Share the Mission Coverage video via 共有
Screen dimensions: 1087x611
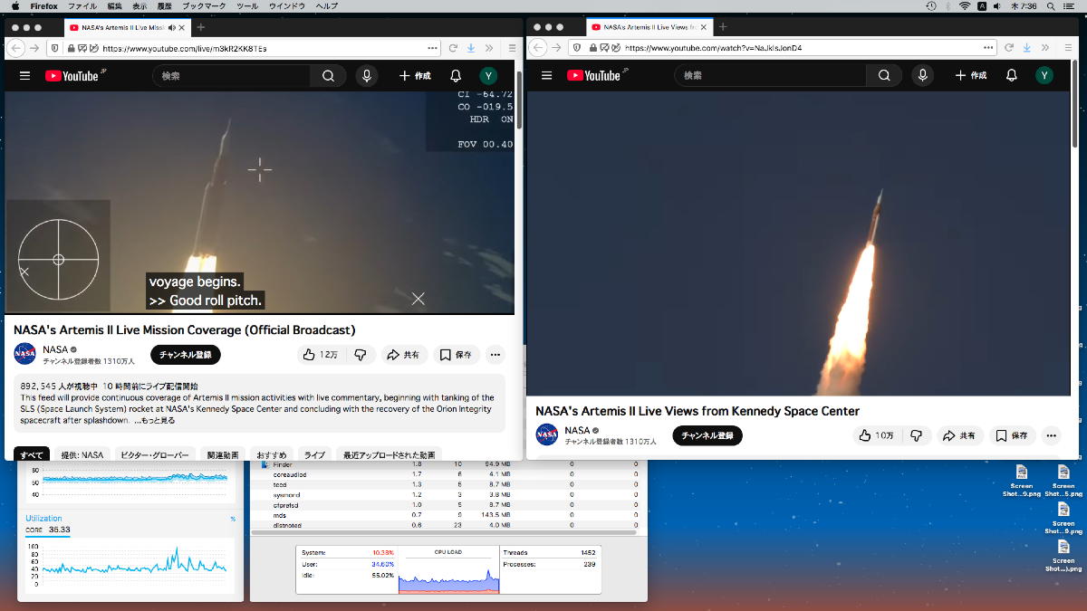(x=403, y=355)
